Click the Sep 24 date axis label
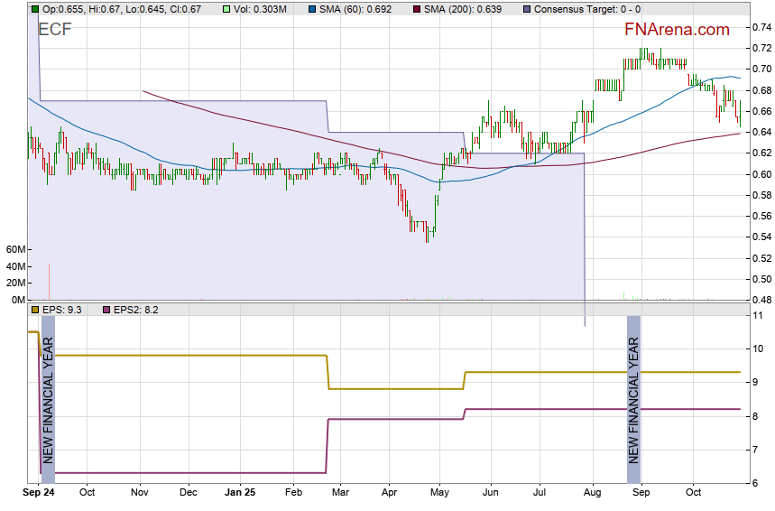 point(38,493)
